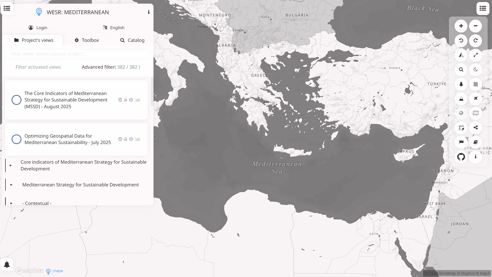Open the story maps book icon
This screenshot has width=492, height=277.
(x=475, y=142)
